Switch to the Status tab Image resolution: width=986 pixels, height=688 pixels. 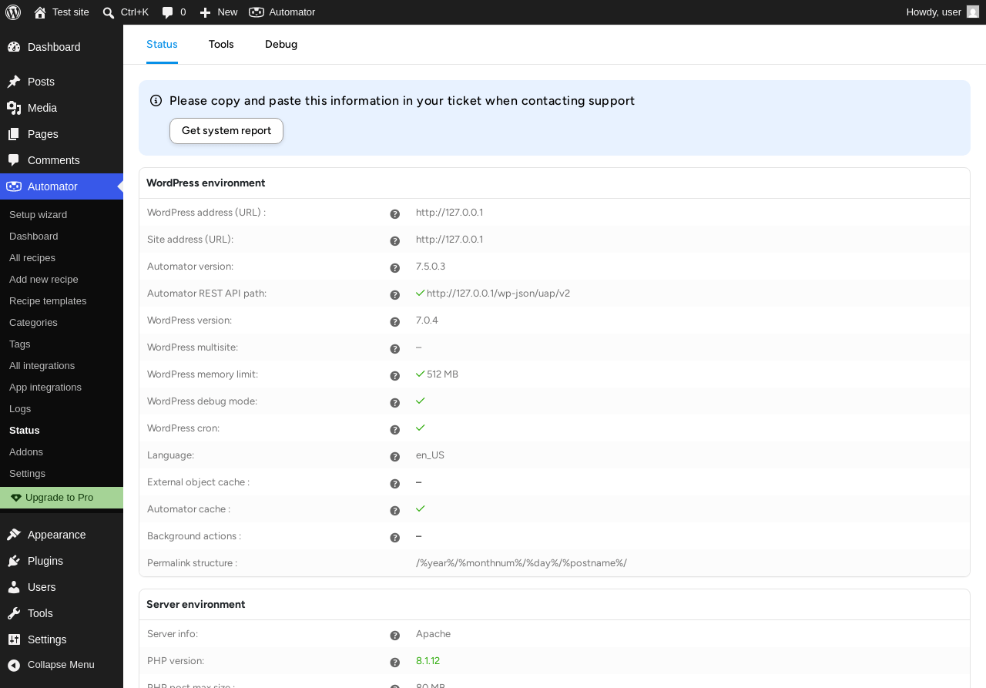pyautogui.click(x=162, y=45)
